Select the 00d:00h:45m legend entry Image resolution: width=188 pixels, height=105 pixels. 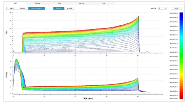tap(174, 78)
